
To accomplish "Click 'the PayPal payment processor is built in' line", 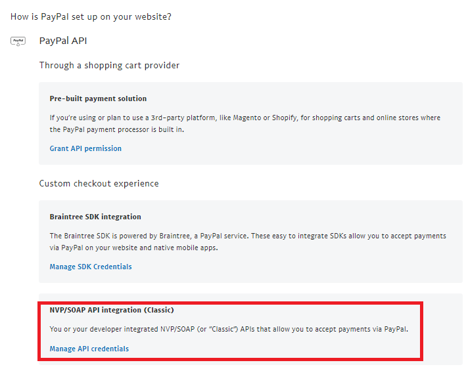I will (117, 130).
